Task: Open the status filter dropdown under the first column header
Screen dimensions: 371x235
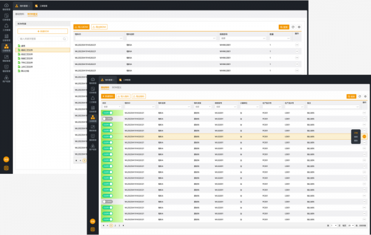Action: [112, 107]
